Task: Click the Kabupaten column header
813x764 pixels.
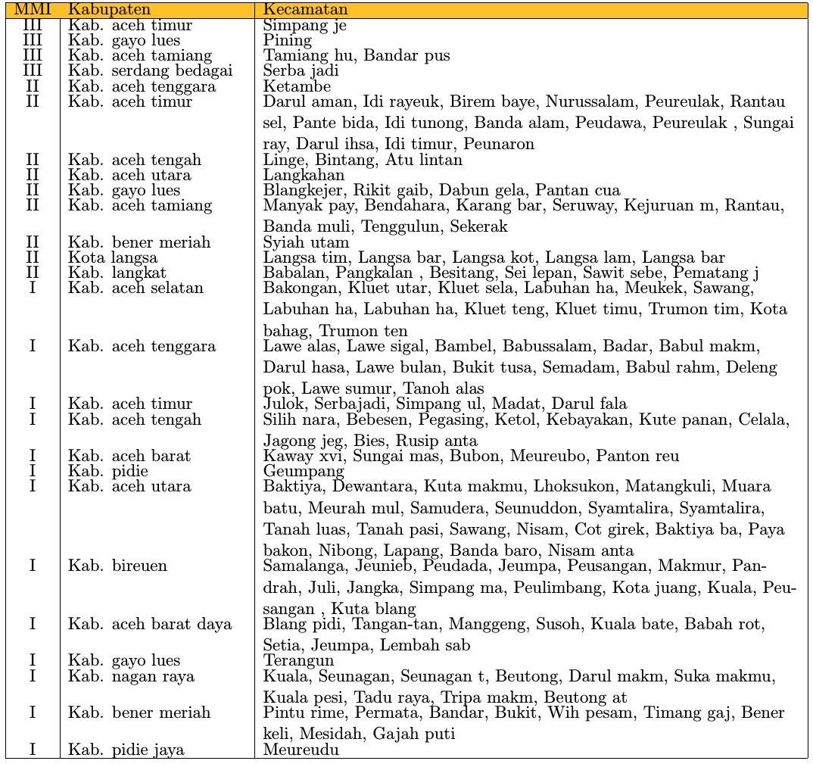Action: click(109, 10)
